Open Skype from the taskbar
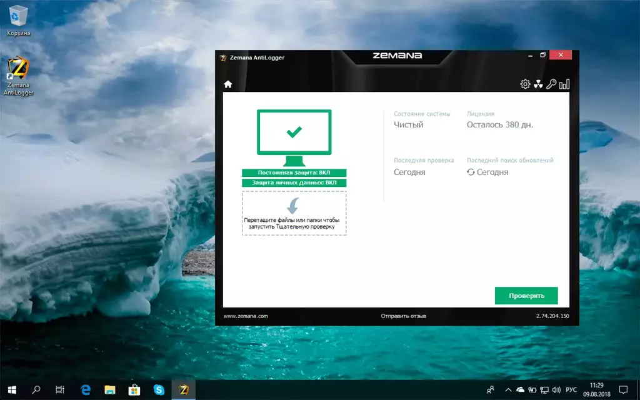 coord(159,390)
